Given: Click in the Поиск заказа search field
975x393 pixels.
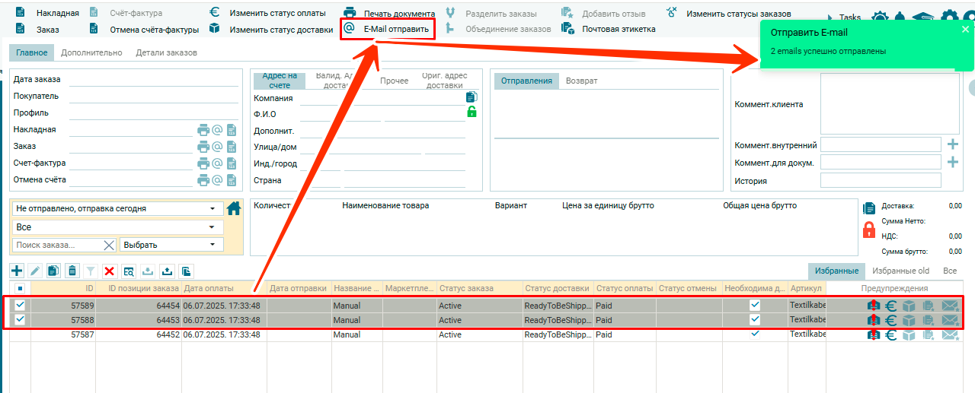Looking at the screenshot, I should click(x=57, y=245).
